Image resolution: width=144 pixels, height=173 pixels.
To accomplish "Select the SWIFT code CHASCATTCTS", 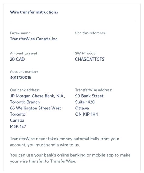I will [90, 59].
